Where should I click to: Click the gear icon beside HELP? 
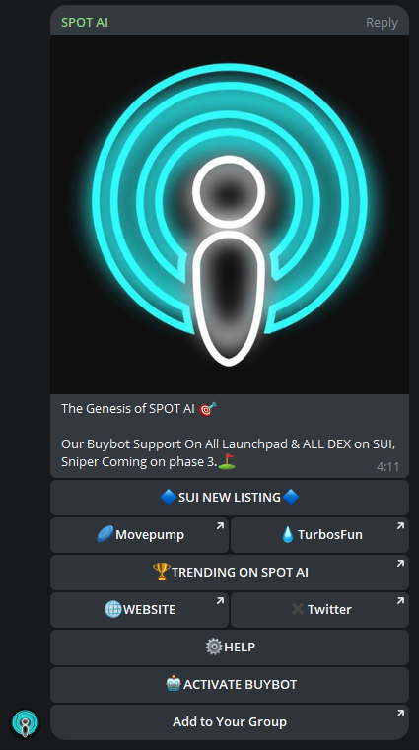(214, 647)
